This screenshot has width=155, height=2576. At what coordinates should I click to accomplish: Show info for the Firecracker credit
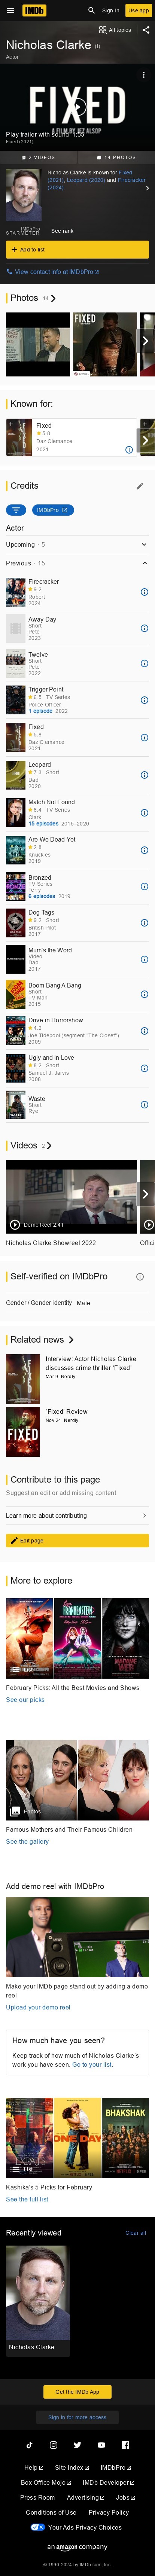pos(144,592)
